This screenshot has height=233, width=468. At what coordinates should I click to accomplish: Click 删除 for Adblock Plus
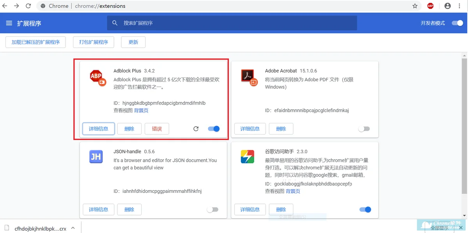coord(129,129)
